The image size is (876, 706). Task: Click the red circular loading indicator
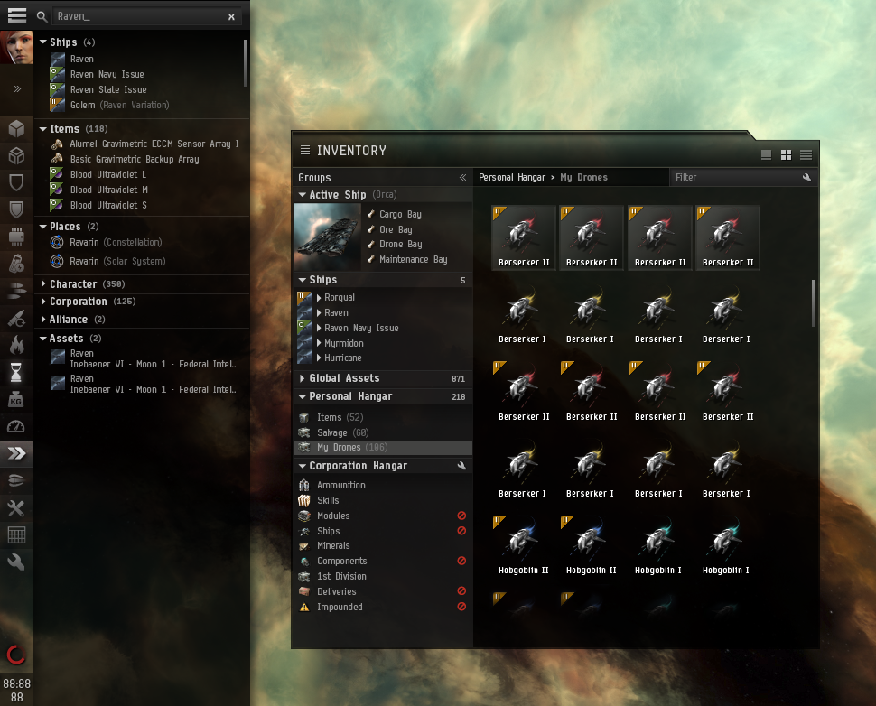point(16,655)
